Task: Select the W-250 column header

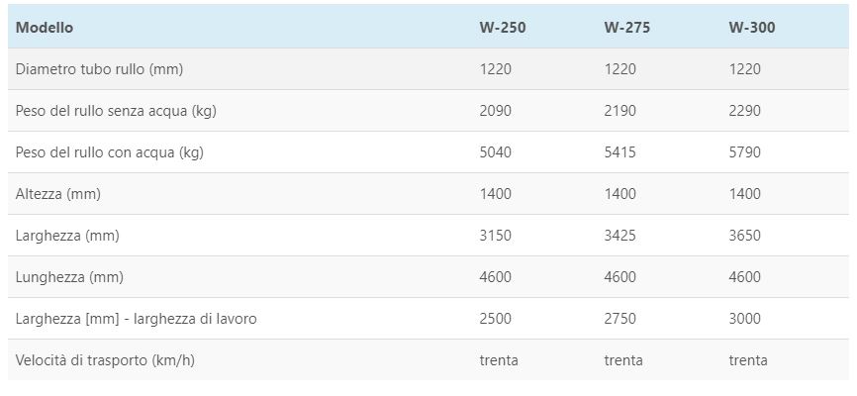Action: (503, 28)
